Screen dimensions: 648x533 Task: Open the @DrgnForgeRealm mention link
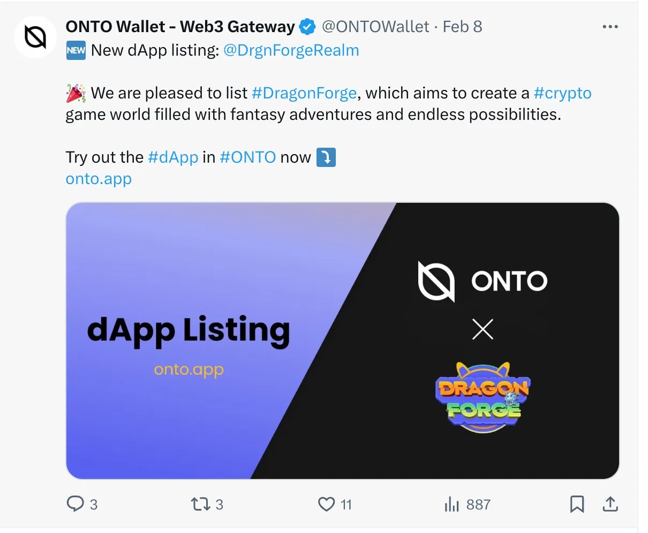pyautogui.click(x=291, y=50)
